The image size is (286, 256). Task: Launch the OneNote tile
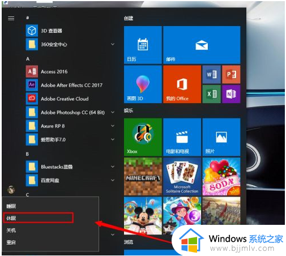(x=231, y=94)
